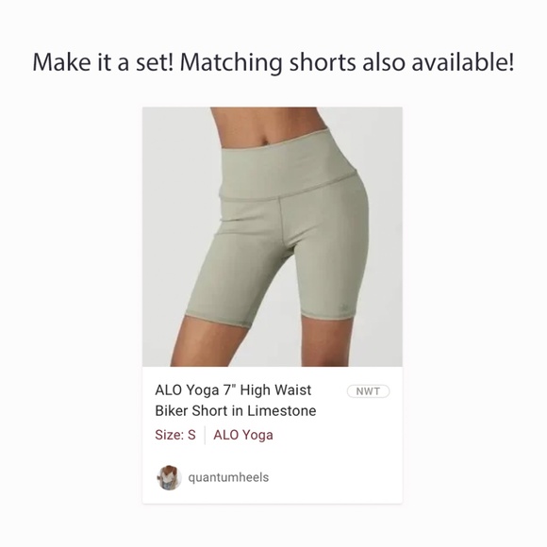
Task: Click the "Make it a set!" headline
Action: [103, 62]
